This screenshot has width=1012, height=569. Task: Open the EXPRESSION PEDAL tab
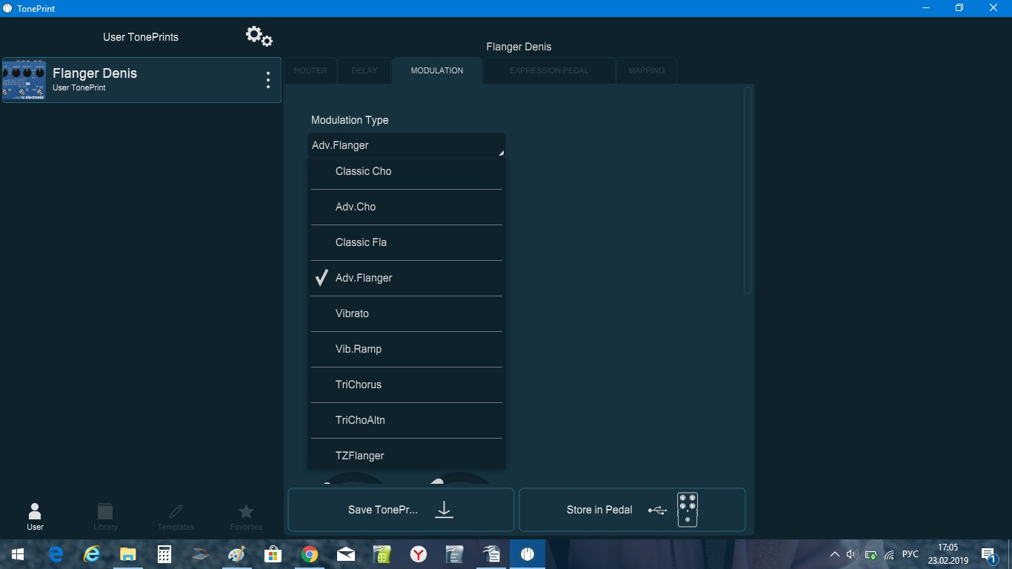[549, 70]
